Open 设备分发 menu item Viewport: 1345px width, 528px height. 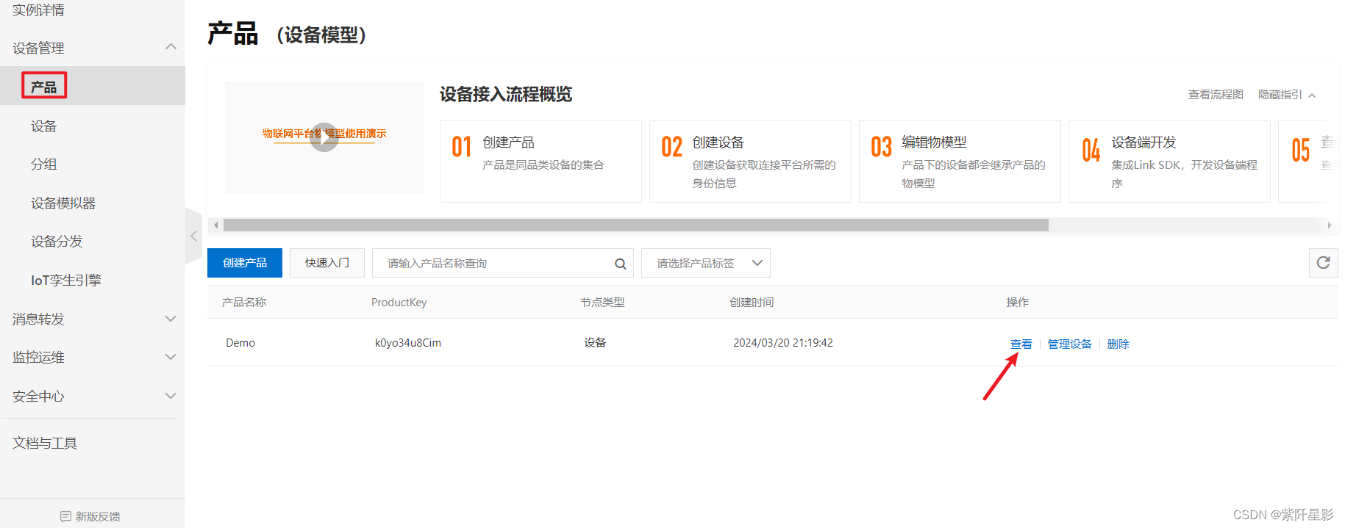pyautogui.click(x=57, y=242)
